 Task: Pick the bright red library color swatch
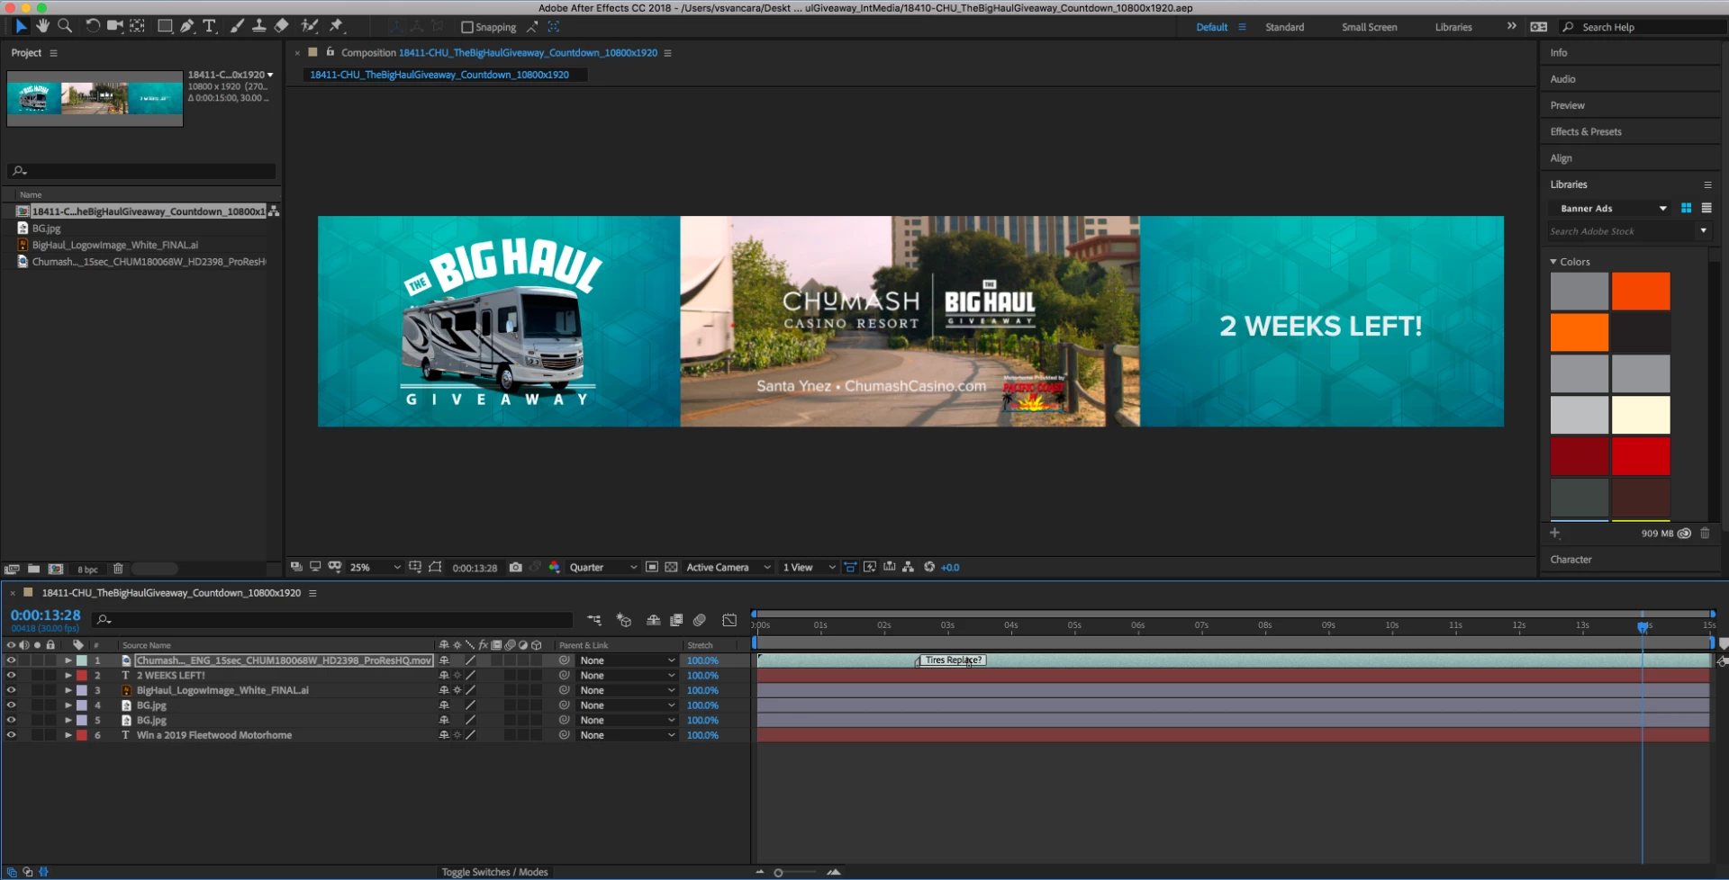pos(1641,456)
